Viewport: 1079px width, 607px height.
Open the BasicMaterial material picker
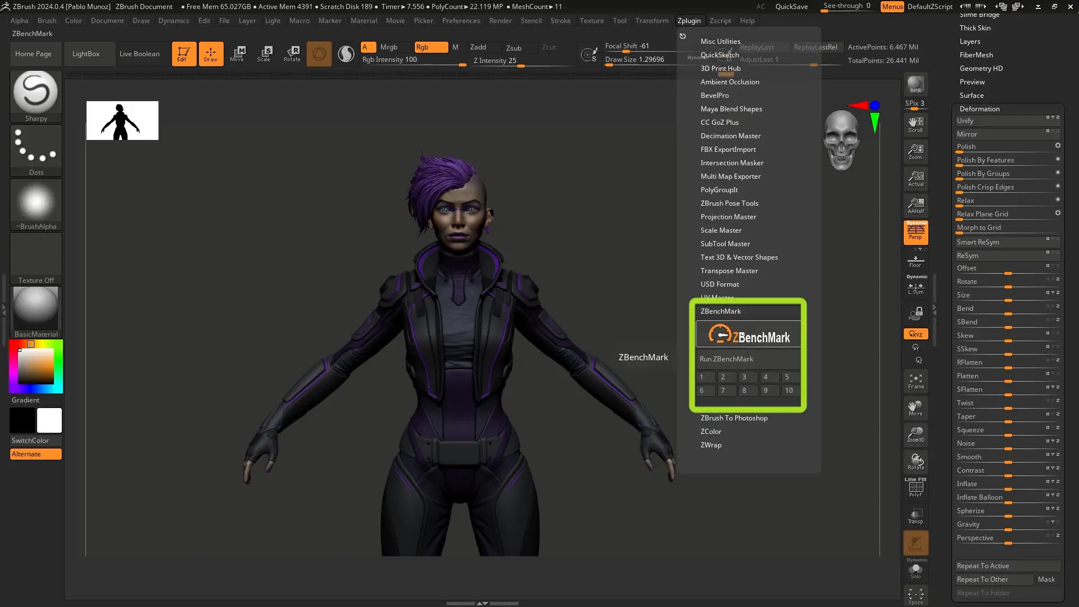point(36,312)
